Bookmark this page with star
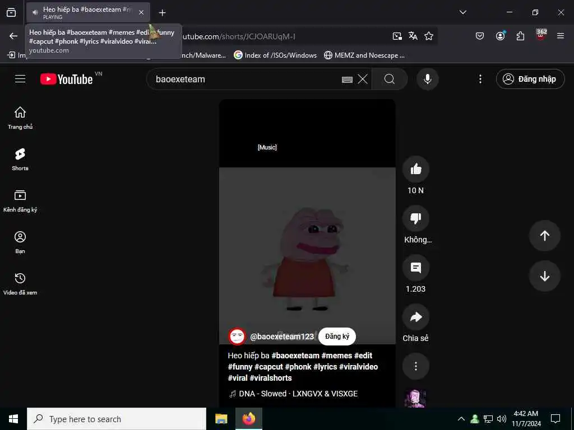574x430 pixels. [429, 36]
